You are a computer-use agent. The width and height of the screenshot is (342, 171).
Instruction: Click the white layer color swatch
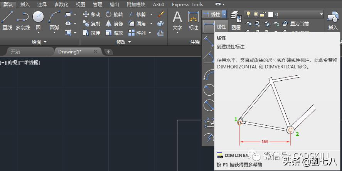(271, 15)
